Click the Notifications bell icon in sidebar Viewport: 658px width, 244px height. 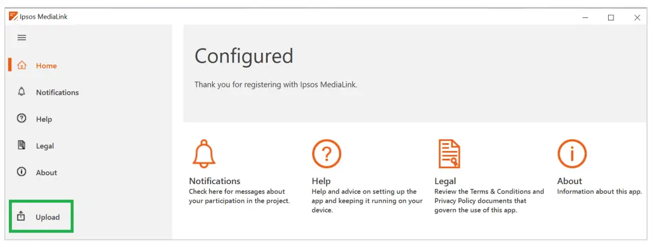[x=22, y=92]
